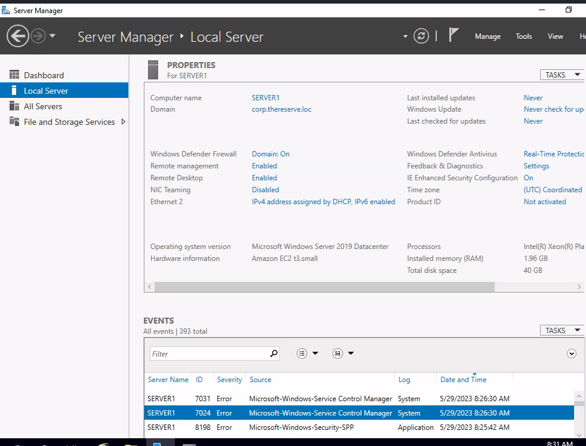Click Server Manager title bar icon
This screenshot has height=446, width=586.
tap(6, 10)
